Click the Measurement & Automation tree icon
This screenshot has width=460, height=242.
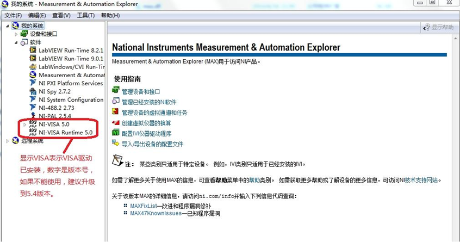[x=33, y=75]
